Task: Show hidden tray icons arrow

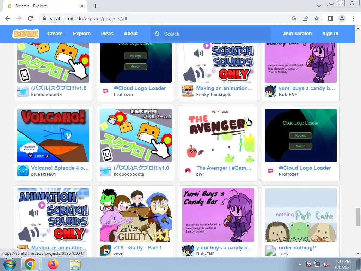Action: [x=300, y=265]
